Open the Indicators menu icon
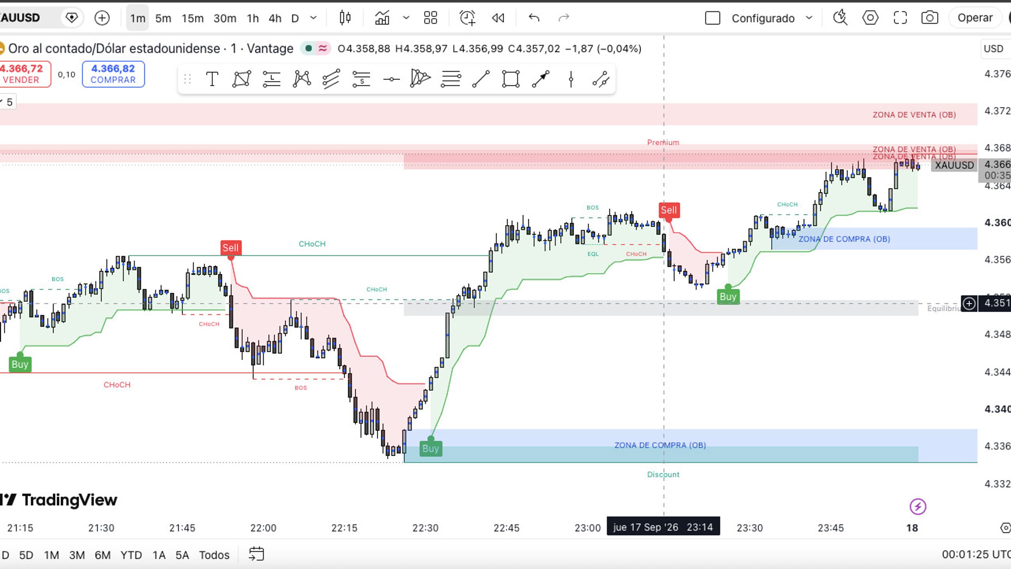The width and height of the screenshot is (1011, 569). coord(382,18)
